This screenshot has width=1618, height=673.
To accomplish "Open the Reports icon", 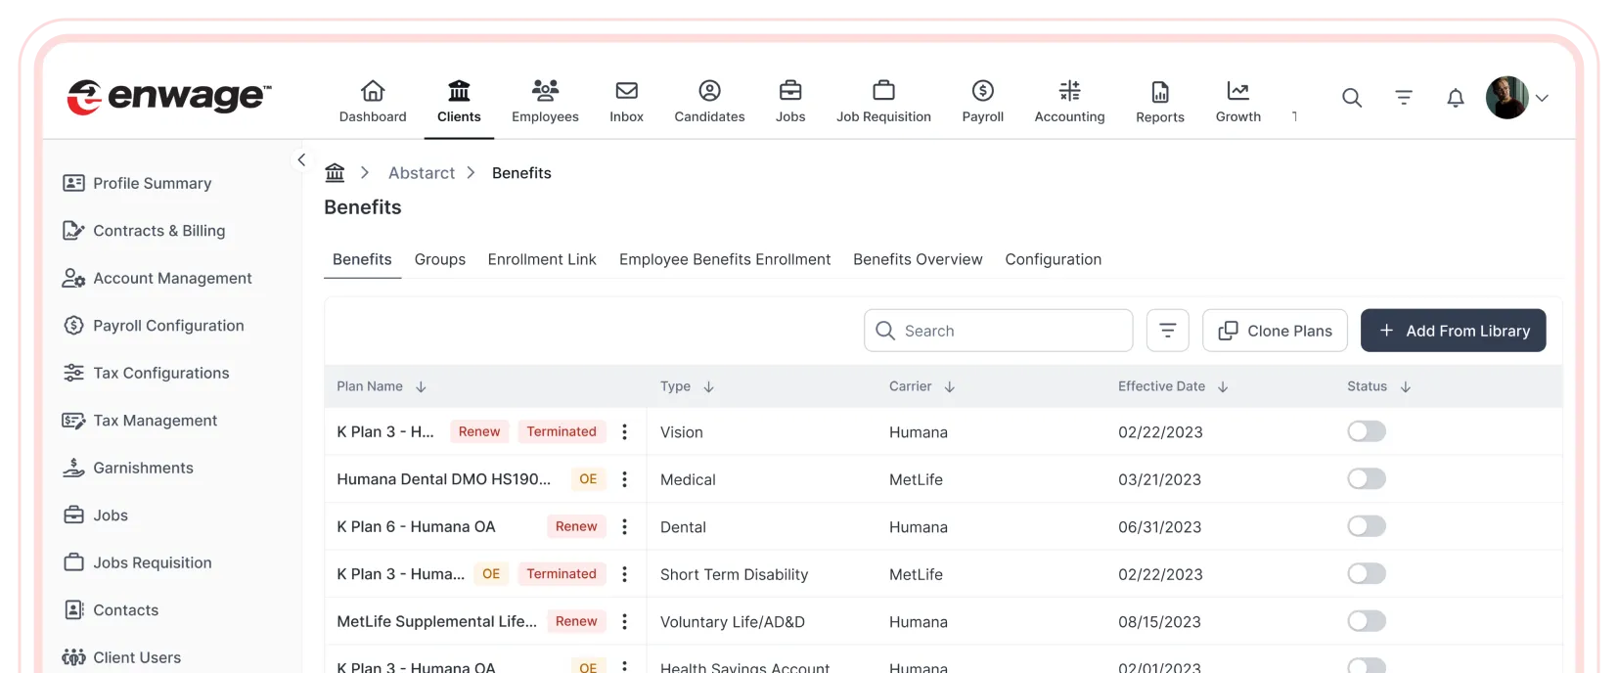I will click(x=1160, y=92).
